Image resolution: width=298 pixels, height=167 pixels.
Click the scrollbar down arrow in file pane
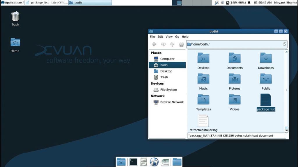tap(286, 131)
